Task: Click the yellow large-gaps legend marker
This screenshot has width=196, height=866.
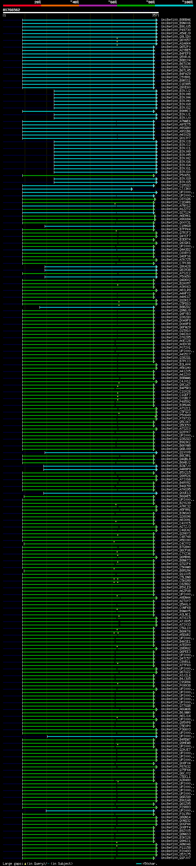Action: pyautogui.click(x=25, y=863)
